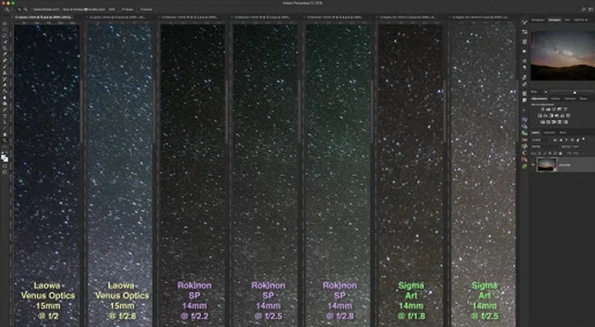Image resolution: width=595 pixels, height=327 pixels.
Task: Open the search icon at top right
Action: 584,9
